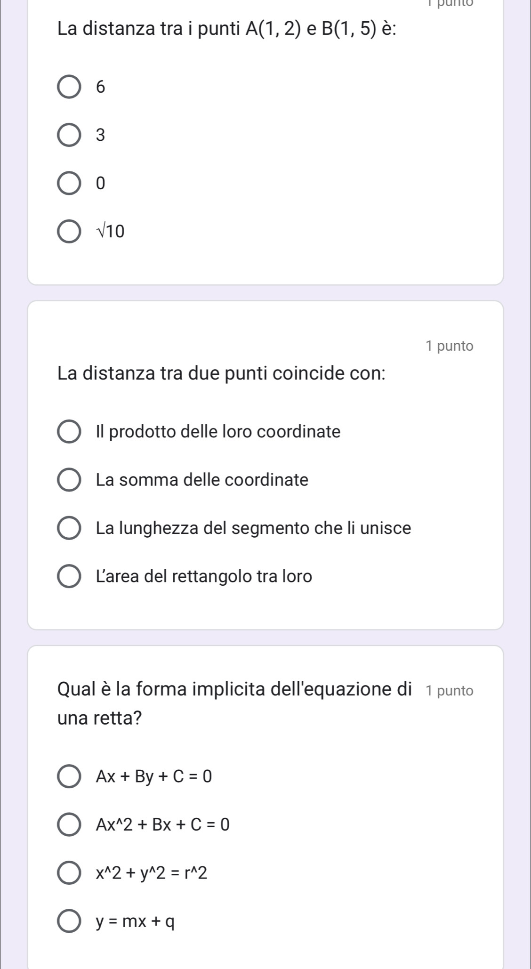Choose 'Il prodotto delle loro coordinate'

click(x=69, y=432)
